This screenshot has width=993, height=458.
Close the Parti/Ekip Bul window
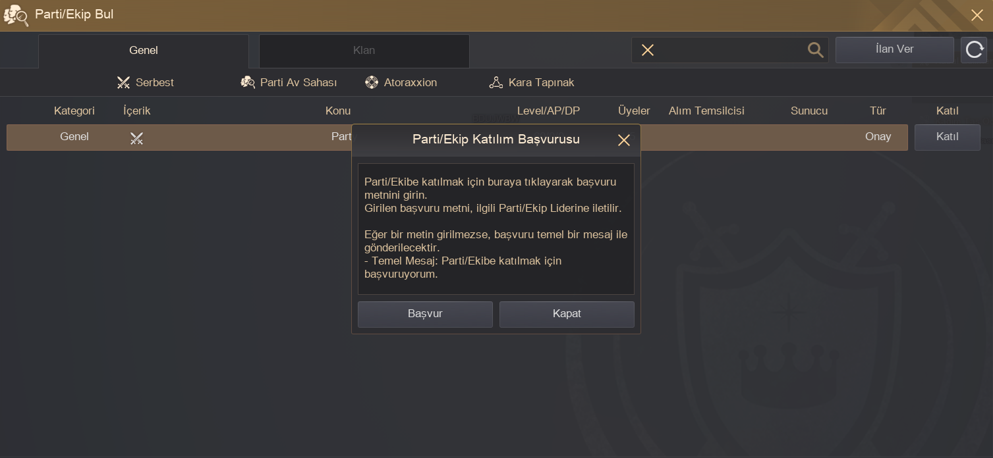pos(977,15)
